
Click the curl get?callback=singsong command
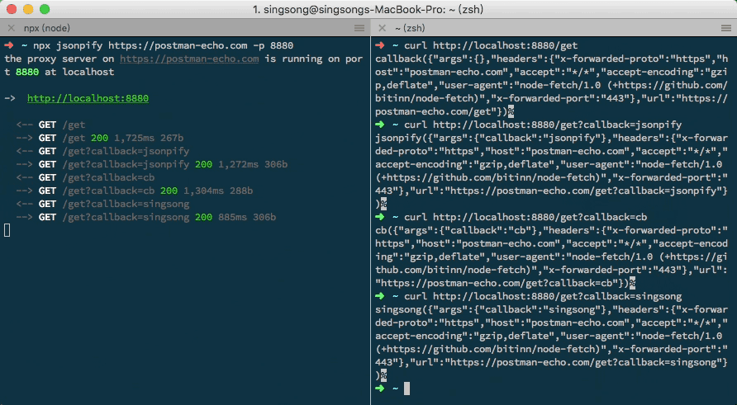[x=543, y=296]
